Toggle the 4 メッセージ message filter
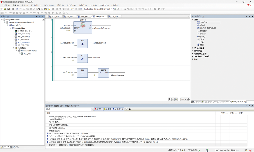 tap(118, 109)
